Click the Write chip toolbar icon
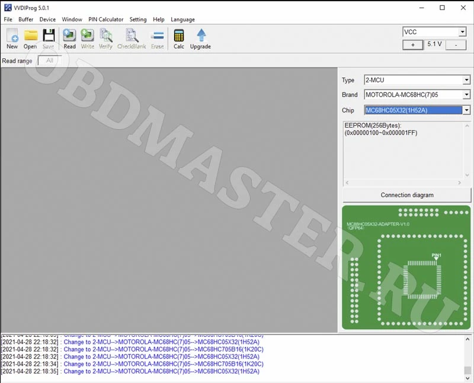 pos(87,39)
